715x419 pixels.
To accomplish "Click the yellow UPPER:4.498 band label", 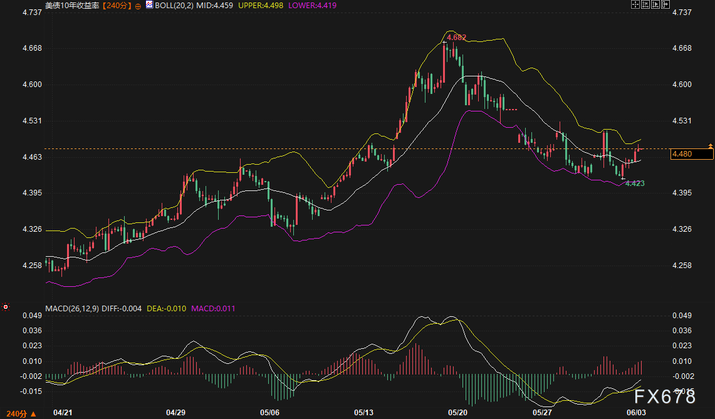I will click(x=261, y=6).
